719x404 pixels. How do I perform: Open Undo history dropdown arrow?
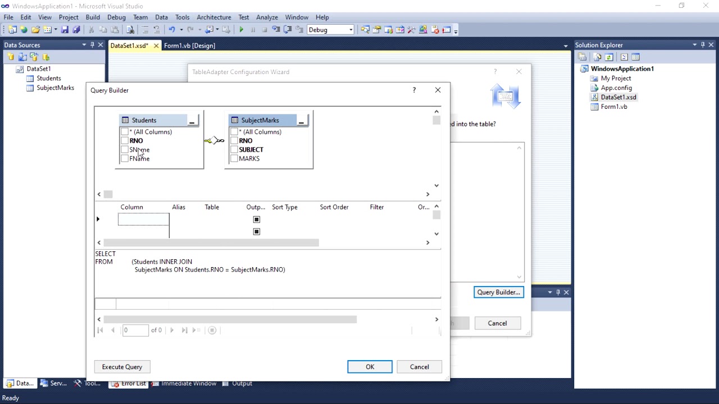181,30
